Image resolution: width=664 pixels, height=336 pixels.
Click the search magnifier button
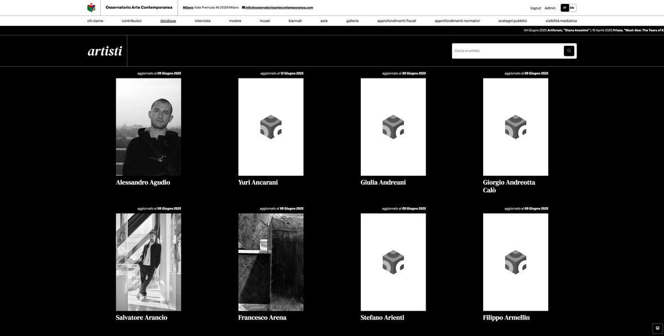coord(569,51)
